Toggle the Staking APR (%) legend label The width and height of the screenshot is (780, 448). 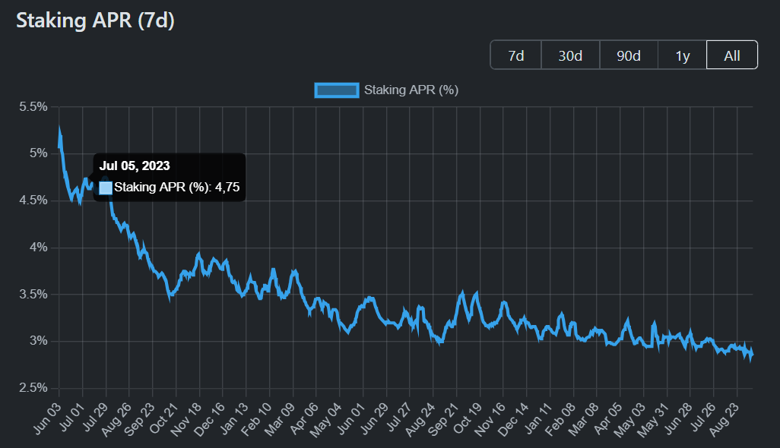411,90
